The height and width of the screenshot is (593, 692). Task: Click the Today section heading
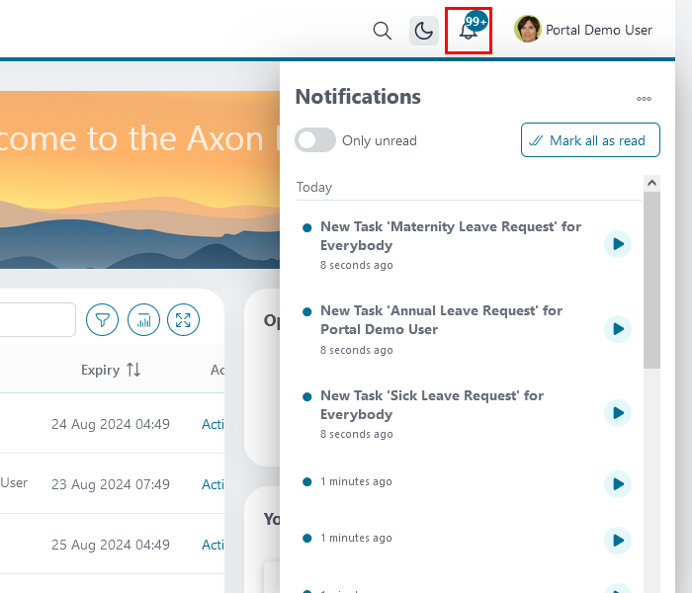314,187
